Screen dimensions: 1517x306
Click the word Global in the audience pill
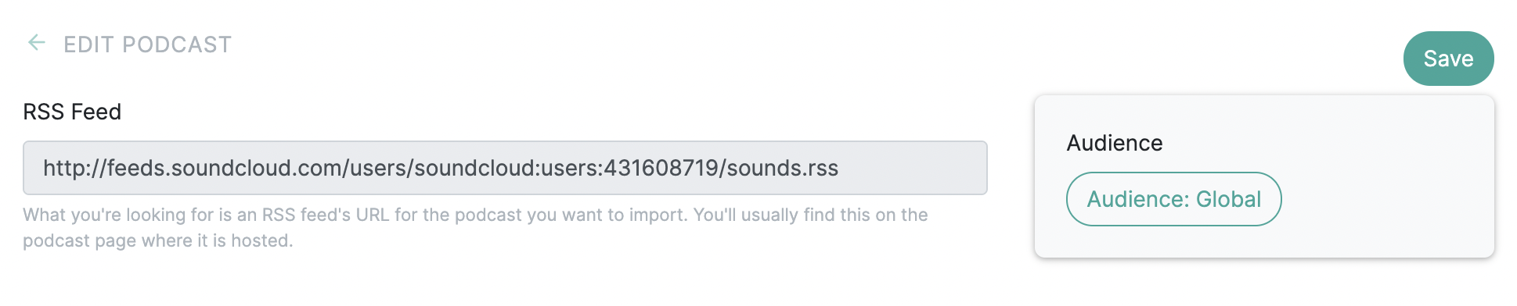(x=1228, y=199)
